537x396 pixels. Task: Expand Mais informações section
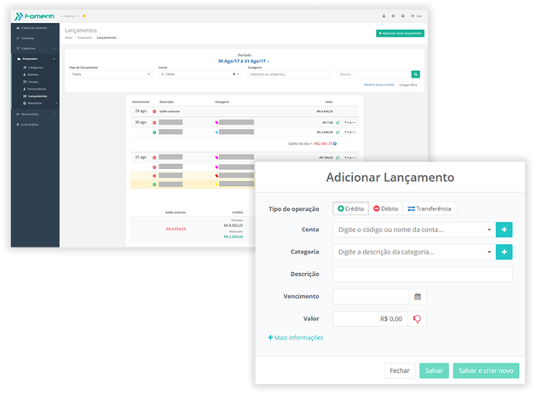click(x=296, y=338)
